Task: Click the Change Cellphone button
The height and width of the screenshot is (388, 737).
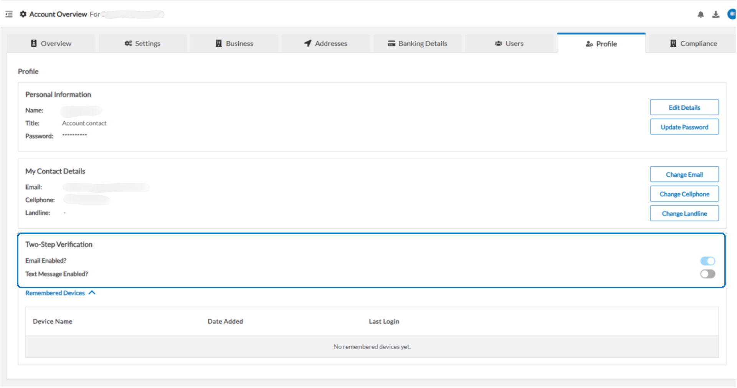Action: click(x=684, y=194)
